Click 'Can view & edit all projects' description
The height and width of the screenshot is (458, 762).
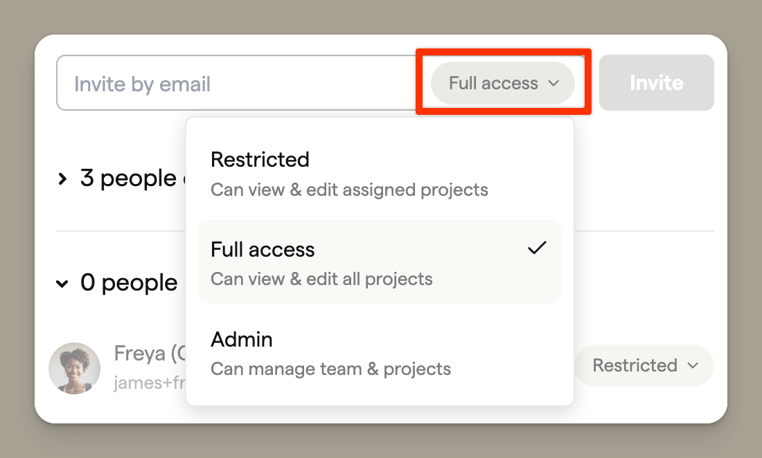(x=321, y=279)
